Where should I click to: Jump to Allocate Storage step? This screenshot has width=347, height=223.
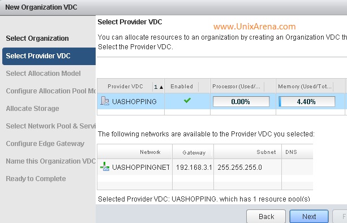[32, 109]
